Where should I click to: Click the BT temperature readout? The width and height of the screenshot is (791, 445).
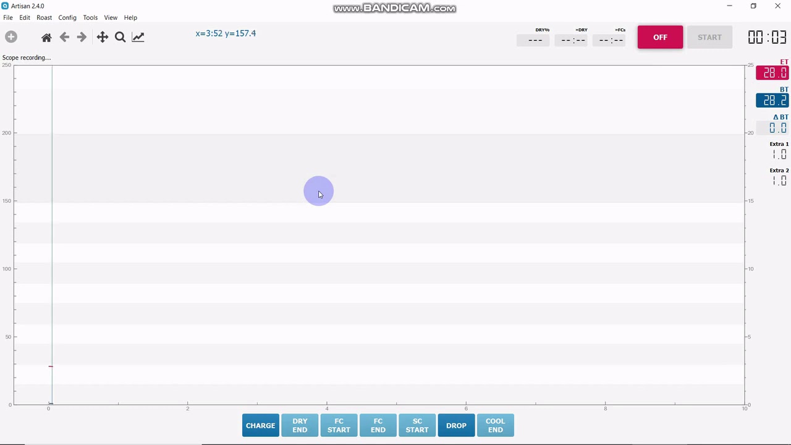[x=772, y=100]
